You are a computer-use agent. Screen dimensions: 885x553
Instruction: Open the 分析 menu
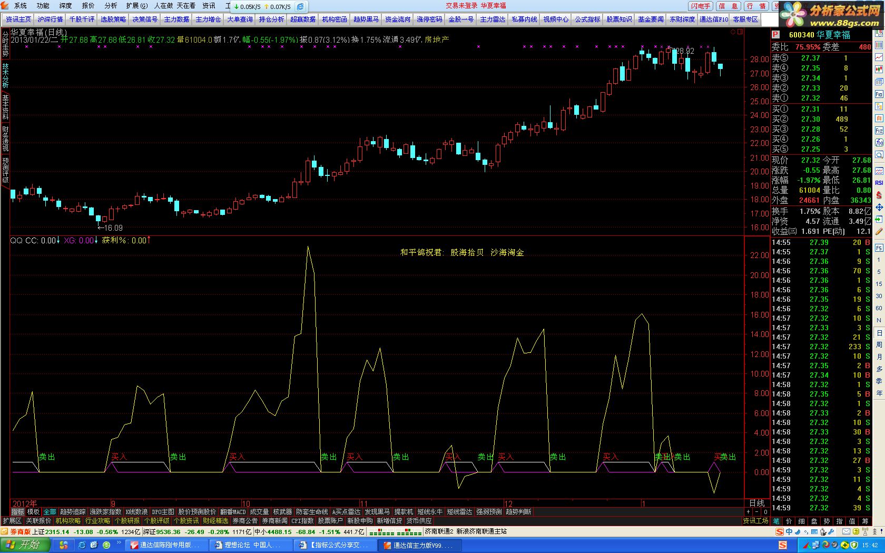tap(111, 6)
